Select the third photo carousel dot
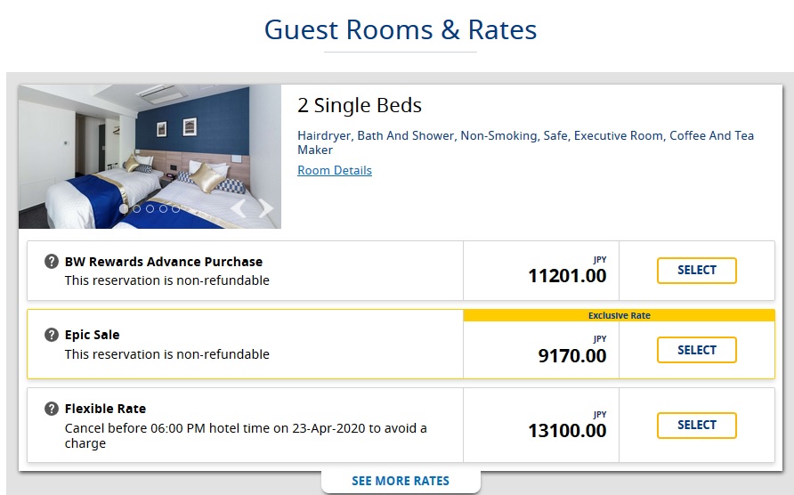This screenshot has width=794, height=495. pos(150,208)
